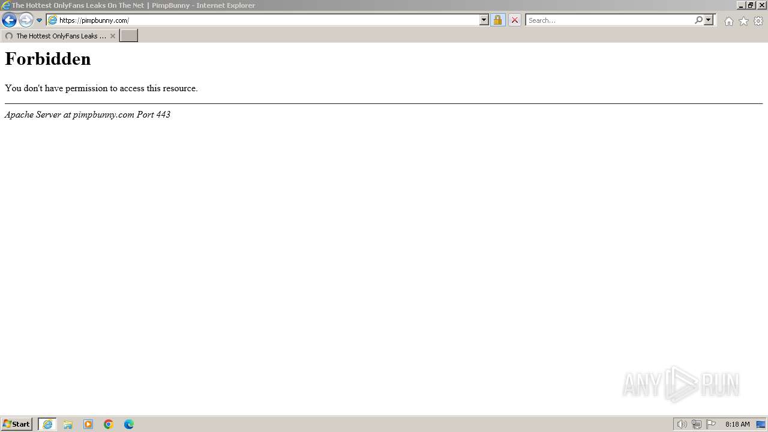Click 'You don't have permission' message text
The width and height of the screenshot is (768, 432).
coord(101,88)
